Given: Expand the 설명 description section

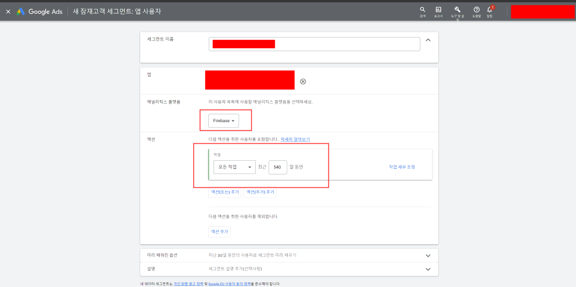Looking at the screenshot, I should coord(428,269).
